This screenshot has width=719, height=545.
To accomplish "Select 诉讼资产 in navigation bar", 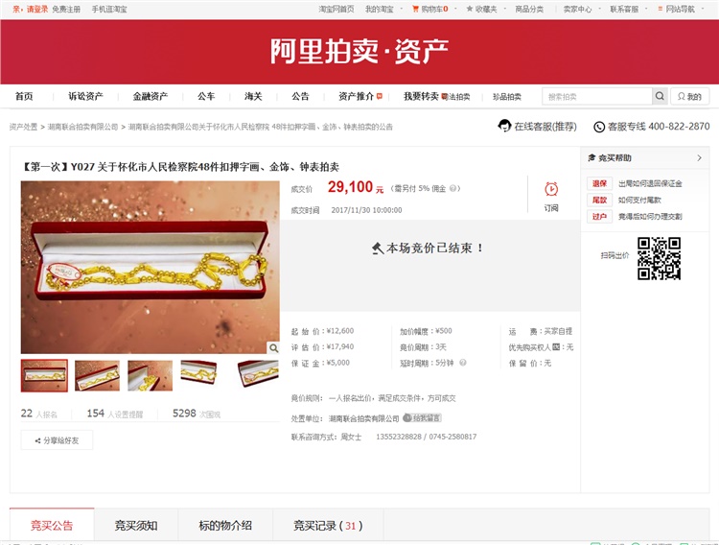I will tap(85, 96).
